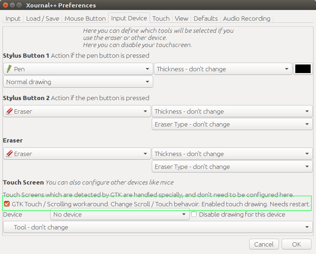
Task: Open the Audio Recording tab
Action: click(246, 18)
